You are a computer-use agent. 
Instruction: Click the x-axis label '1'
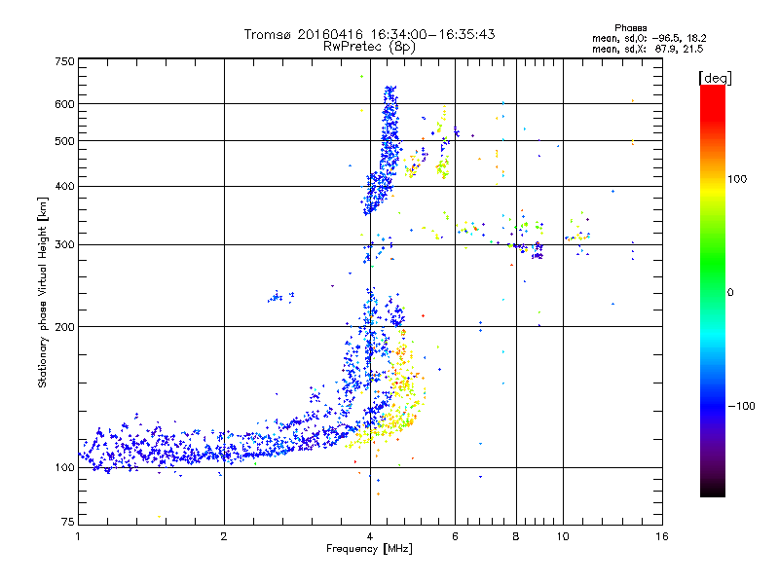(78, 536)
